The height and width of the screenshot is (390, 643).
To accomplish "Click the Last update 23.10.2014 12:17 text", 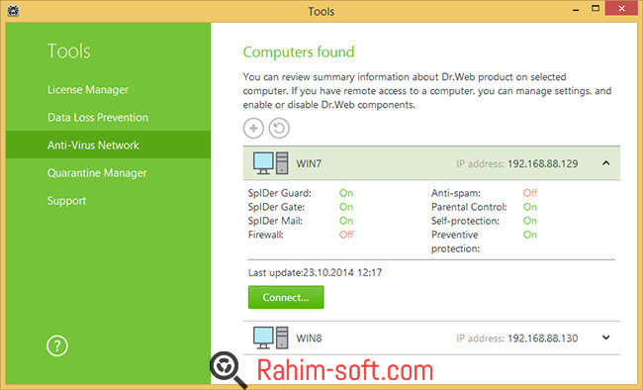I will point(315,272).
